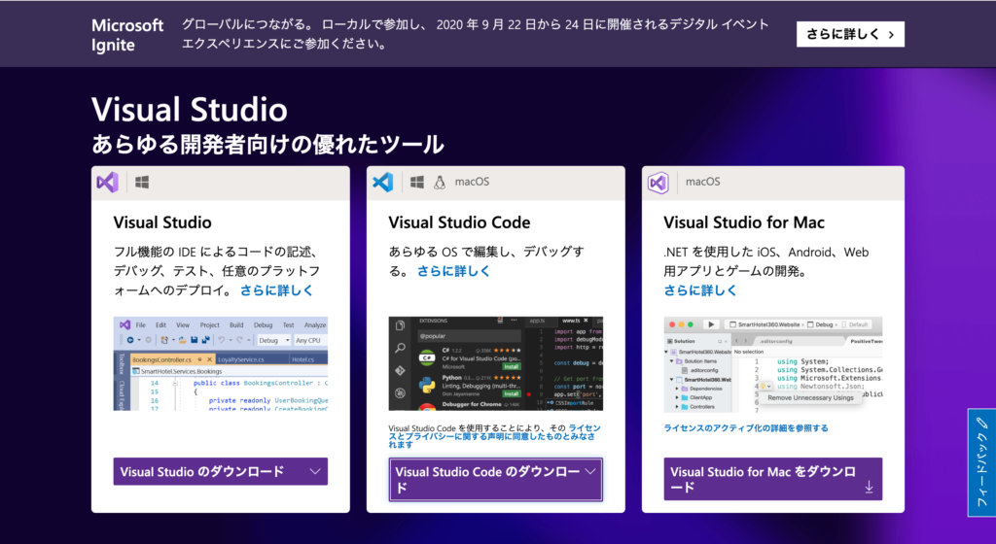
Task: Expand Visual Studio Code のダウンロード dropdown
Action: tap(495, 479)
